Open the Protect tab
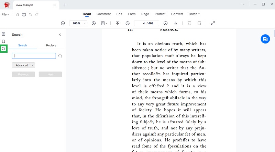This screenshot has width=275, height=152. [160, 14]
